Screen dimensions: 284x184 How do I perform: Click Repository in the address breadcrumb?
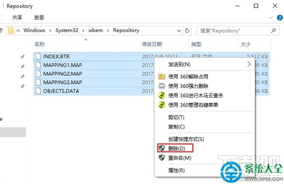(x=126, y=30)
